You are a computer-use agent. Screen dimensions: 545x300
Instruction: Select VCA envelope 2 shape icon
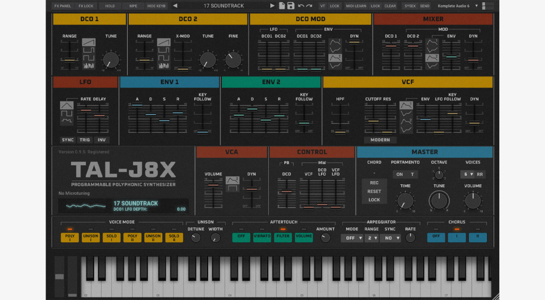click(x=232, y=180)
